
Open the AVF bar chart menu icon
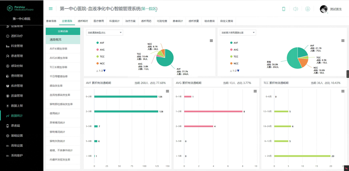[x=168, y=91]
